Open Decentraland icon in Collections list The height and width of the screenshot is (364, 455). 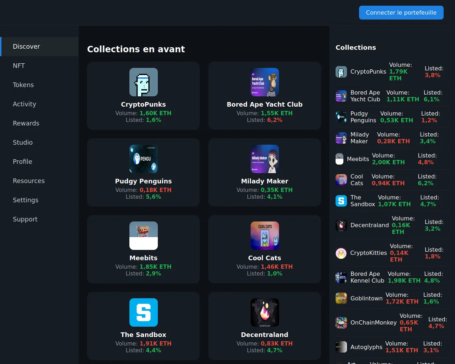(341, 225)
